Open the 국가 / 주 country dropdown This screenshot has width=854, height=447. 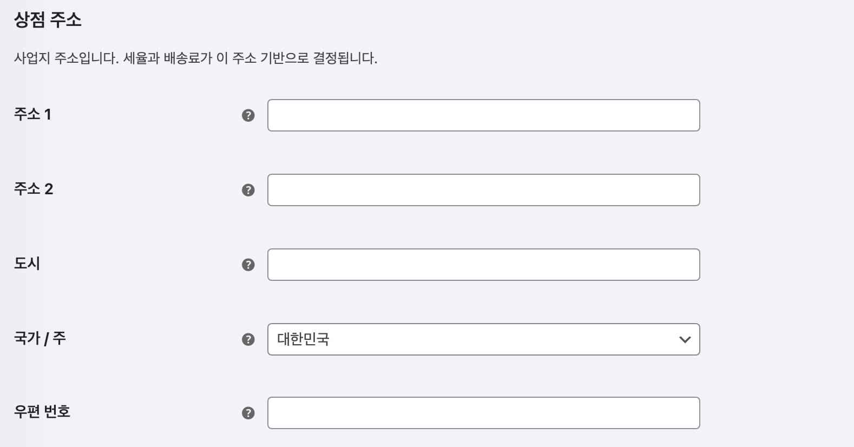(x=483, y=339)
